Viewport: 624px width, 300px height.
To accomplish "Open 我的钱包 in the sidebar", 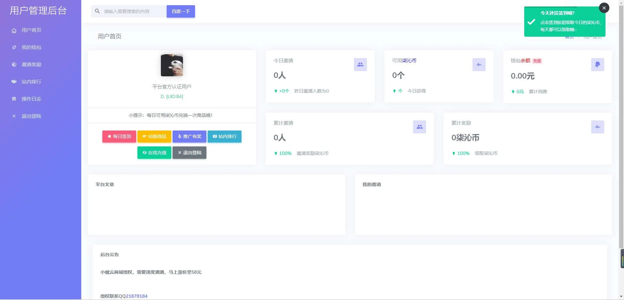I will [x=31, y=47].
